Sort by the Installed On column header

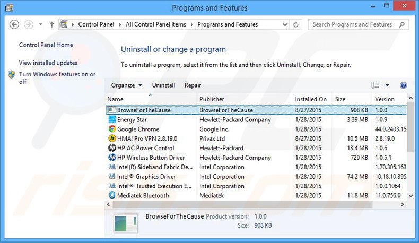(x=312, y=99)
